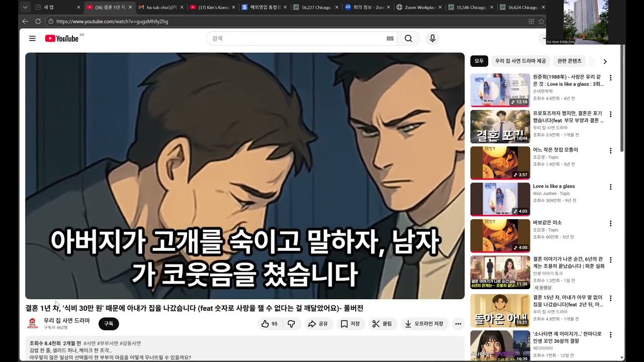Open options for 어느 작은 찻집 모퉁이
The height and width of the screenshot is (362, 644).
611,150
